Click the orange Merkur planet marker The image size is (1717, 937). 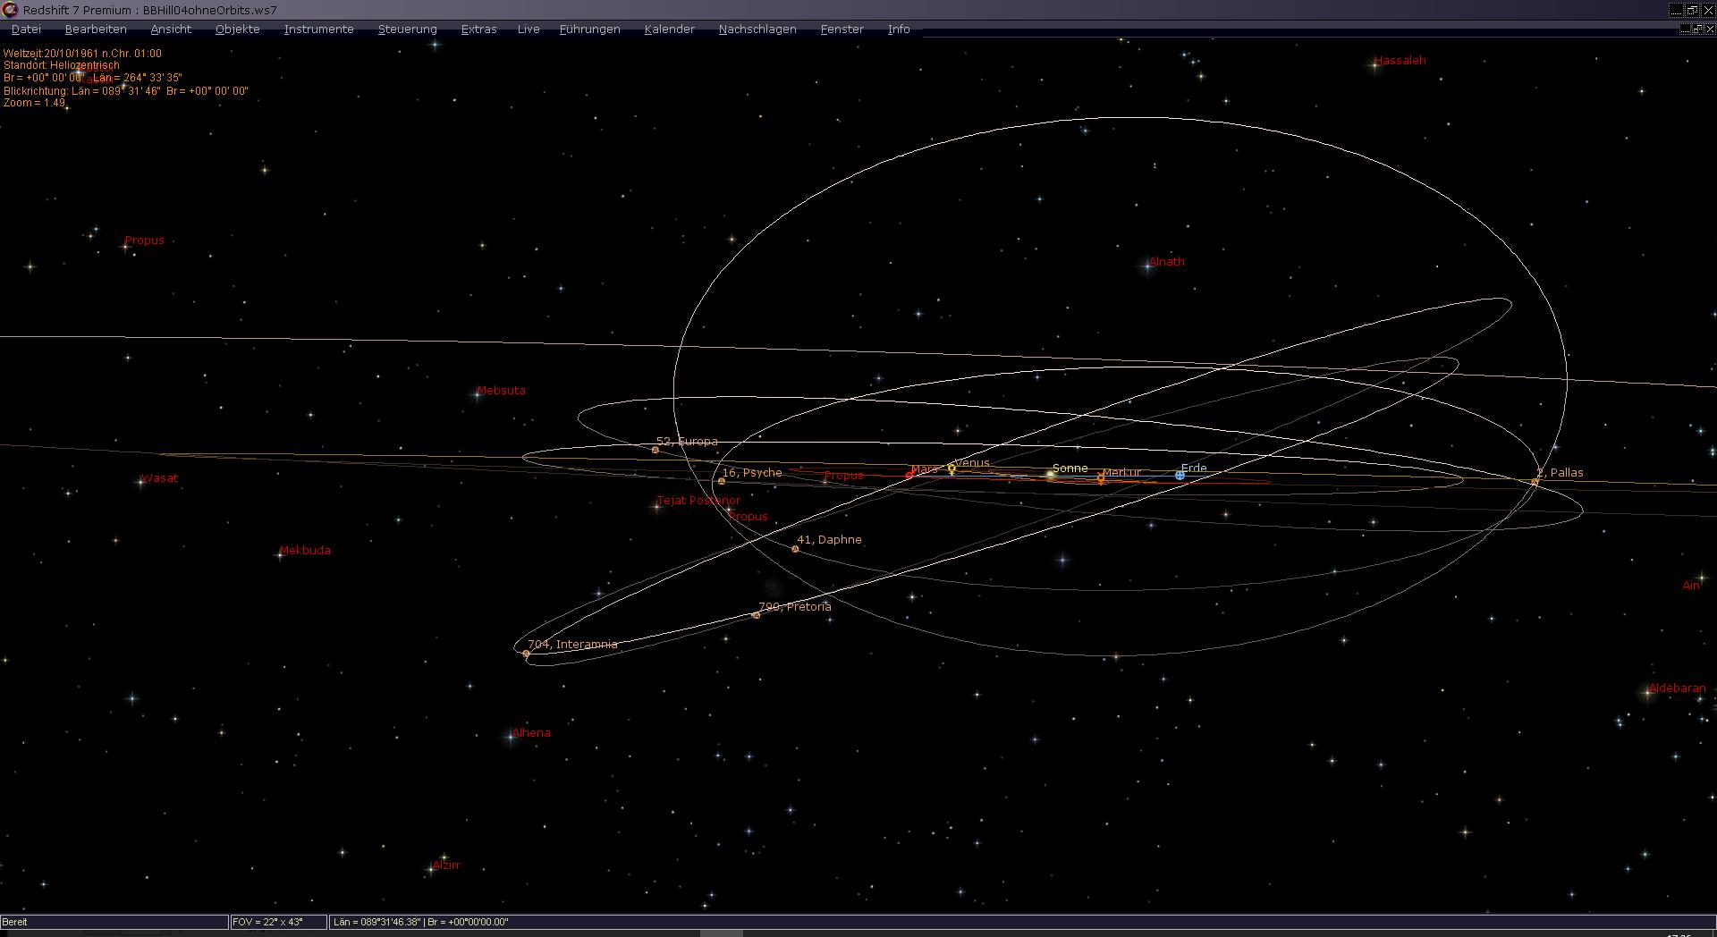(x=1101, y=479)
